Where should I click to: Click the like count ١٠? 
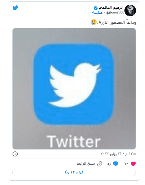[x=126, y=164]
